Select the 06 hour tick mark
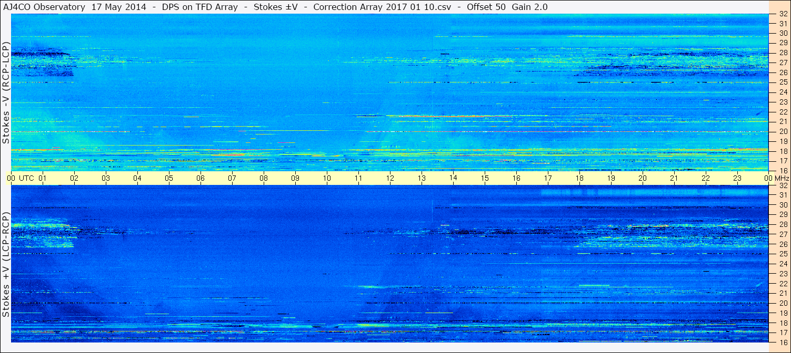This screenshot has width=791, height=353. click(x=201, y=179)
